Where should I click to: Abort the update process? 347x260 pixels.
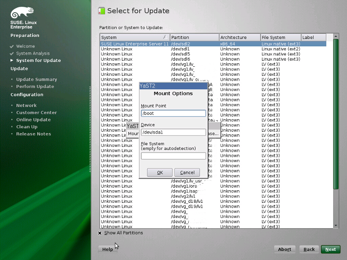click(285, 249)
